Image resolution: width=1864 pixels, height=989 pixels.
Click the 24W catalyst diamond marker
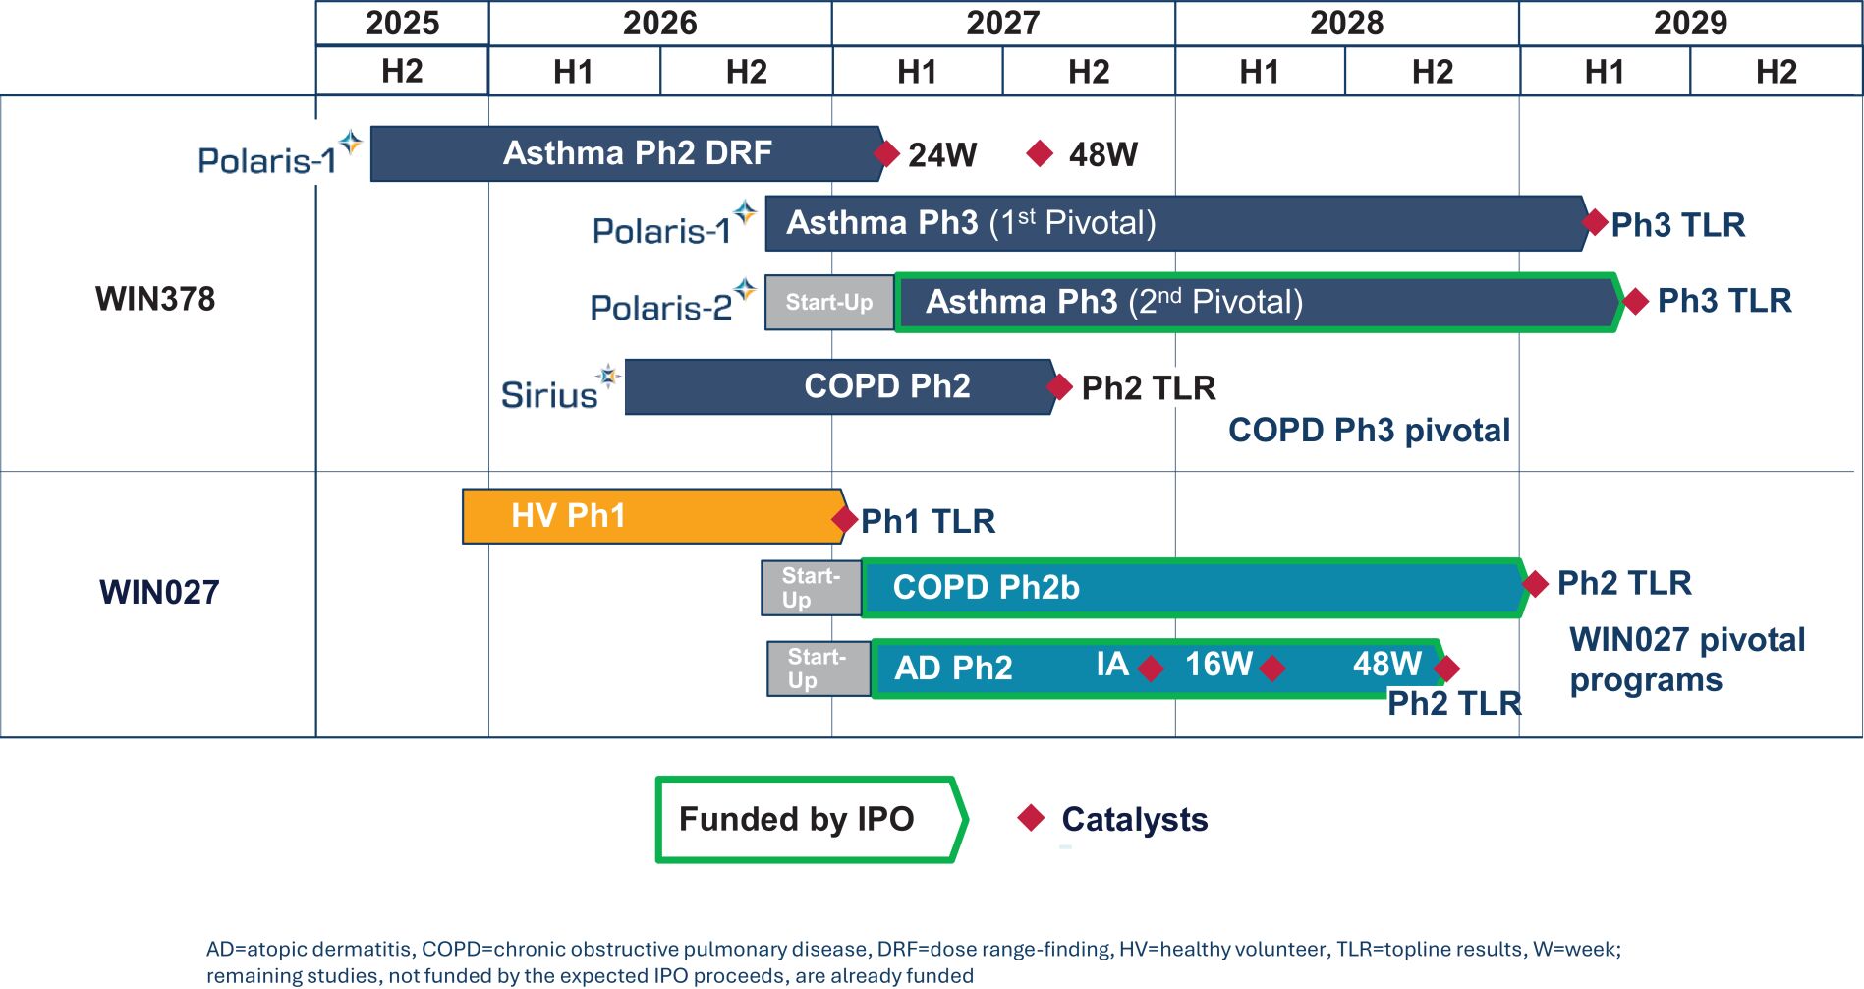886,153
